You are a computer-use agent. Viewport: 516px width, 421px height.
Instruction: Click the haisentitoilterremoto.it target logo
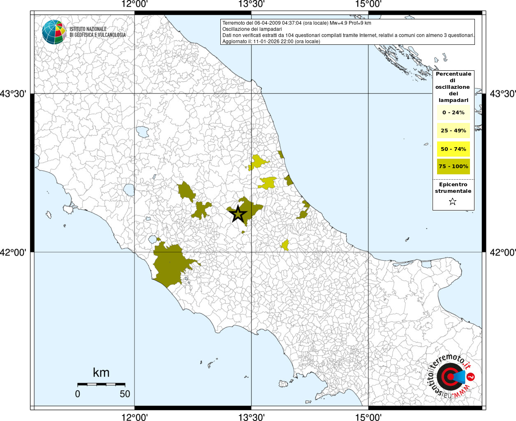click(x=450, y=377)
